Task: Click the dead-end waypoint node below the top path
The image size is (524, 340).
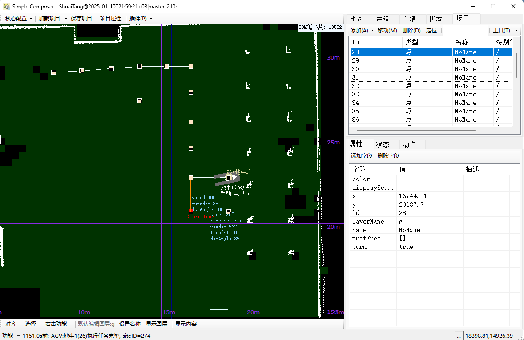Action: tap(140, 101)
